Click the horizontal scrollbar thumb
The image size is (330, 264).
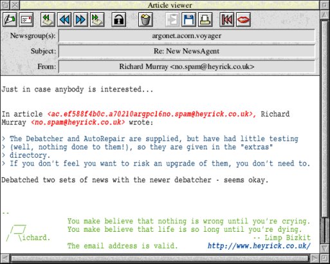point(160,259)
